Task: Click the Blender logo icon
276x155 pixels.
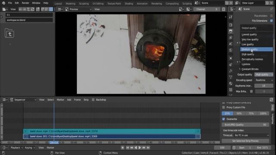Action: coord(3,3)
